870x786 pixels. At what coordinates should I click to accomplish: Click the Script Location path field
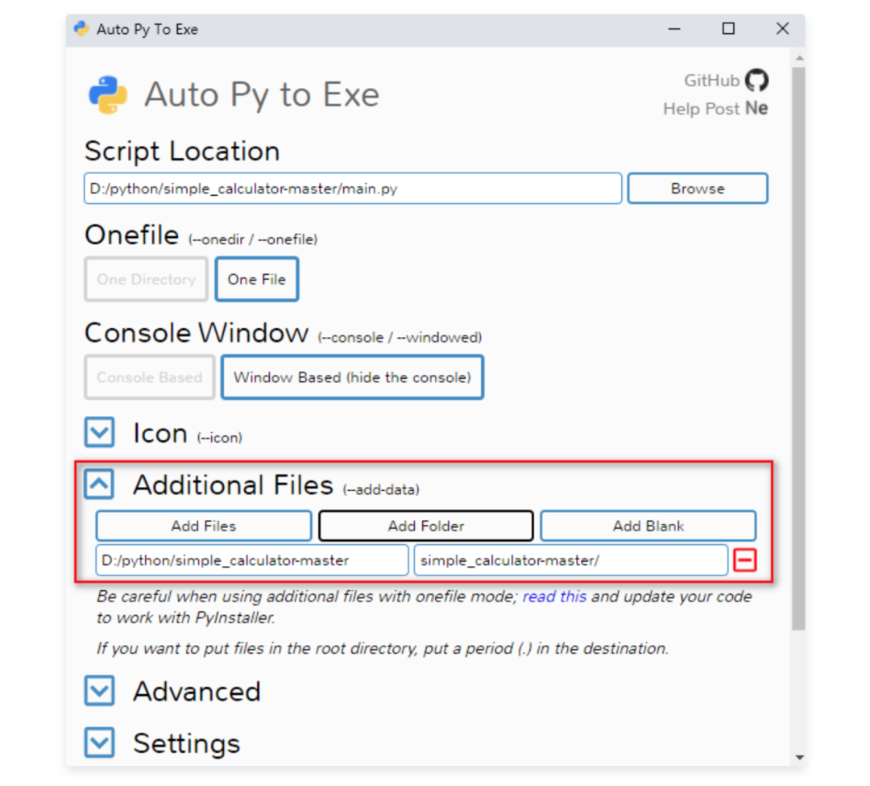pos(352,188)
